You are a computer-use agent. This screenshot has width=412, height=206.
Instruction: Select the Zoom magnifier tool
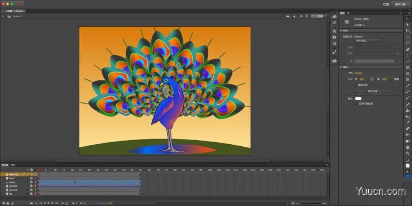407,153
